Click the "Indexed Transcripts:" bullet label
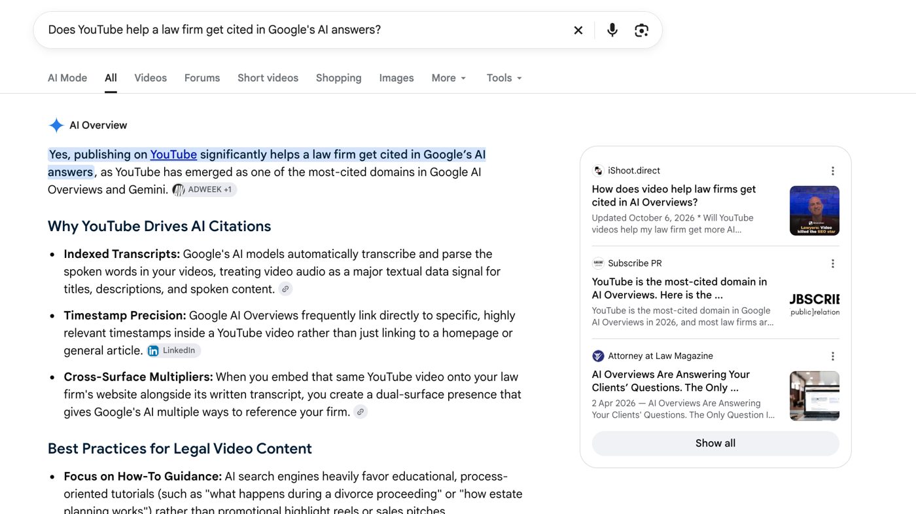 click(122, 254)
